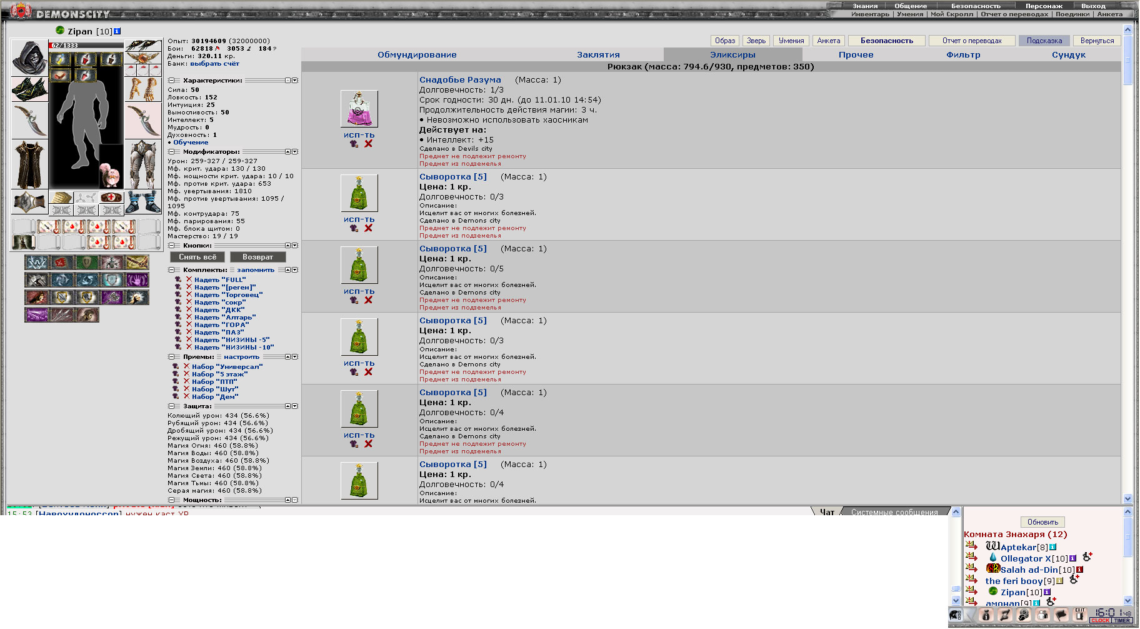1140x629 pixels.
Task: Remove the "FULL" set with red X
Action: click(188, 279)
